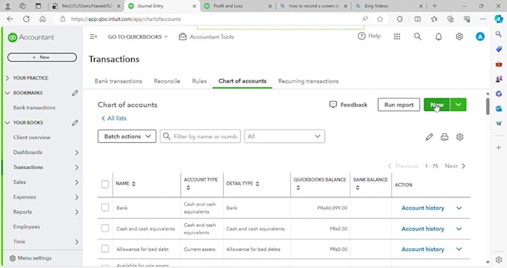
Task: Click the Filter by name or number field
Action: (201, 136)
